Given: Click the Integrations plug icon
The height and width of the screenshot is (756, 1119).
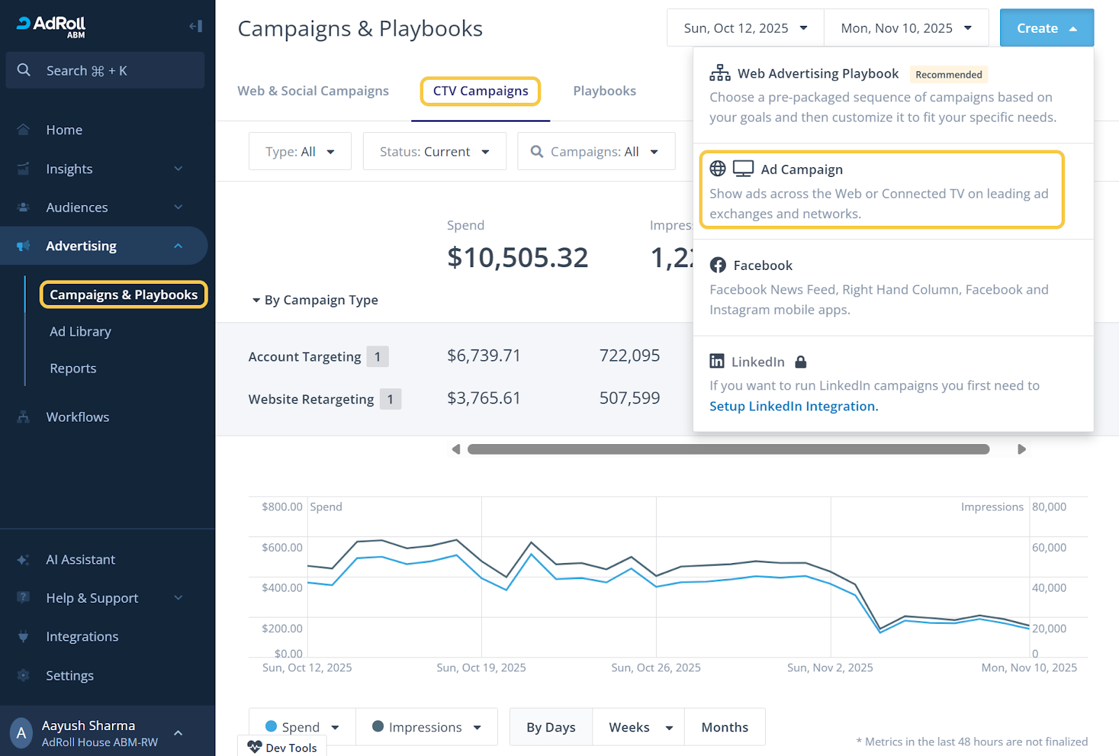Looking at the screenshot, I should [24, 636].
